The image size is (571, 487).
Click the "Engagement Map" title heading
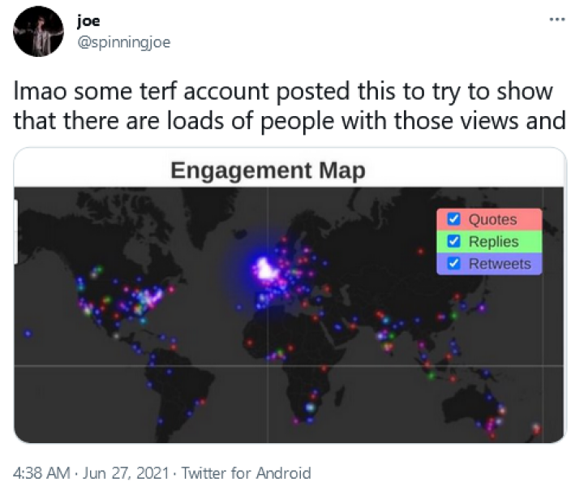pos(268,170)
